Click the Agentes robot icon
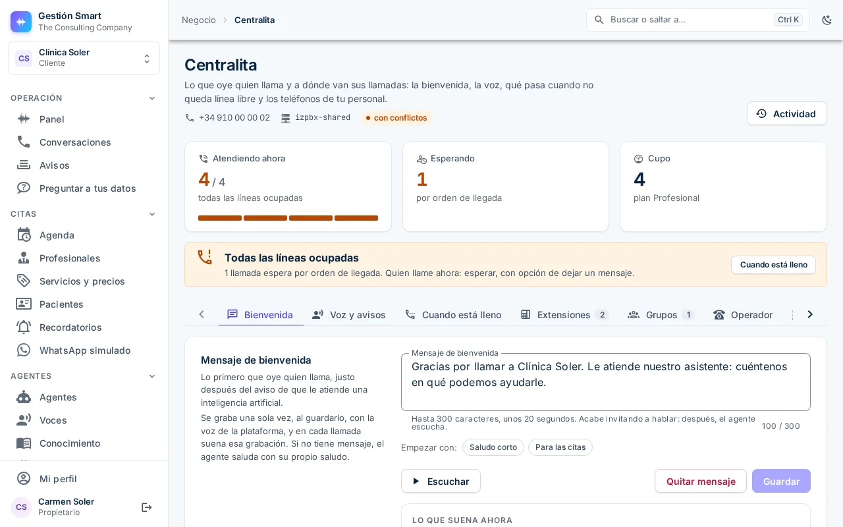Image resolution: width=843 pixels, height=527 pixels. point(24,397)
